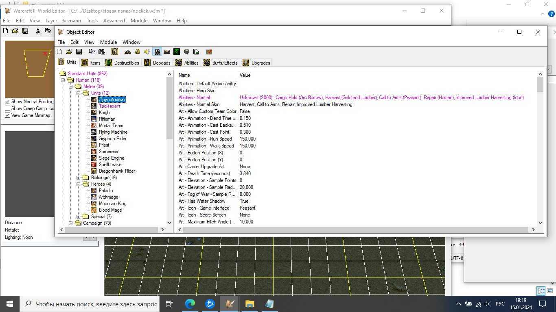Select Art - Icon - Game Interface row

click(357, 208)
